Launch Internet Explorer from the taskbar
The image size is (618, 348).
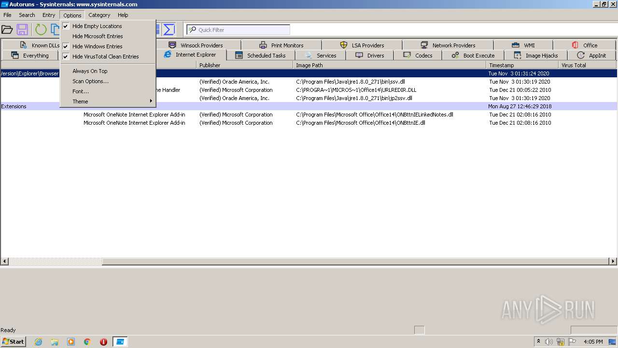pyautogui.click(x=38, y=342)
